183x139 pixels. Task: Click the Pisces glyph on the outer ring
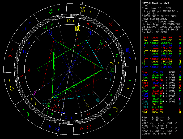pos(24,28)
